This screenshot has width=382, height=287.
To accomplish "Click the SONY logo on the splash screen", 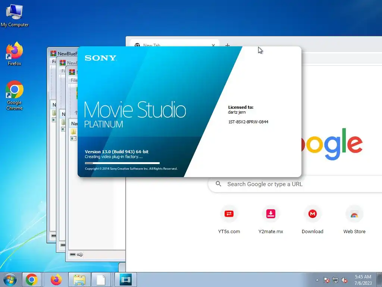I will 100,58.
